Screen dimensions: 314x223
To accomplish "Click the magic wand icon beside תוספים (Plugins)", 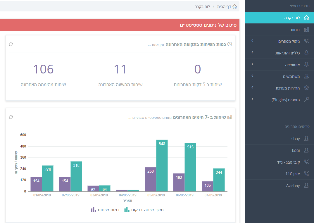I will coord(306,100).
